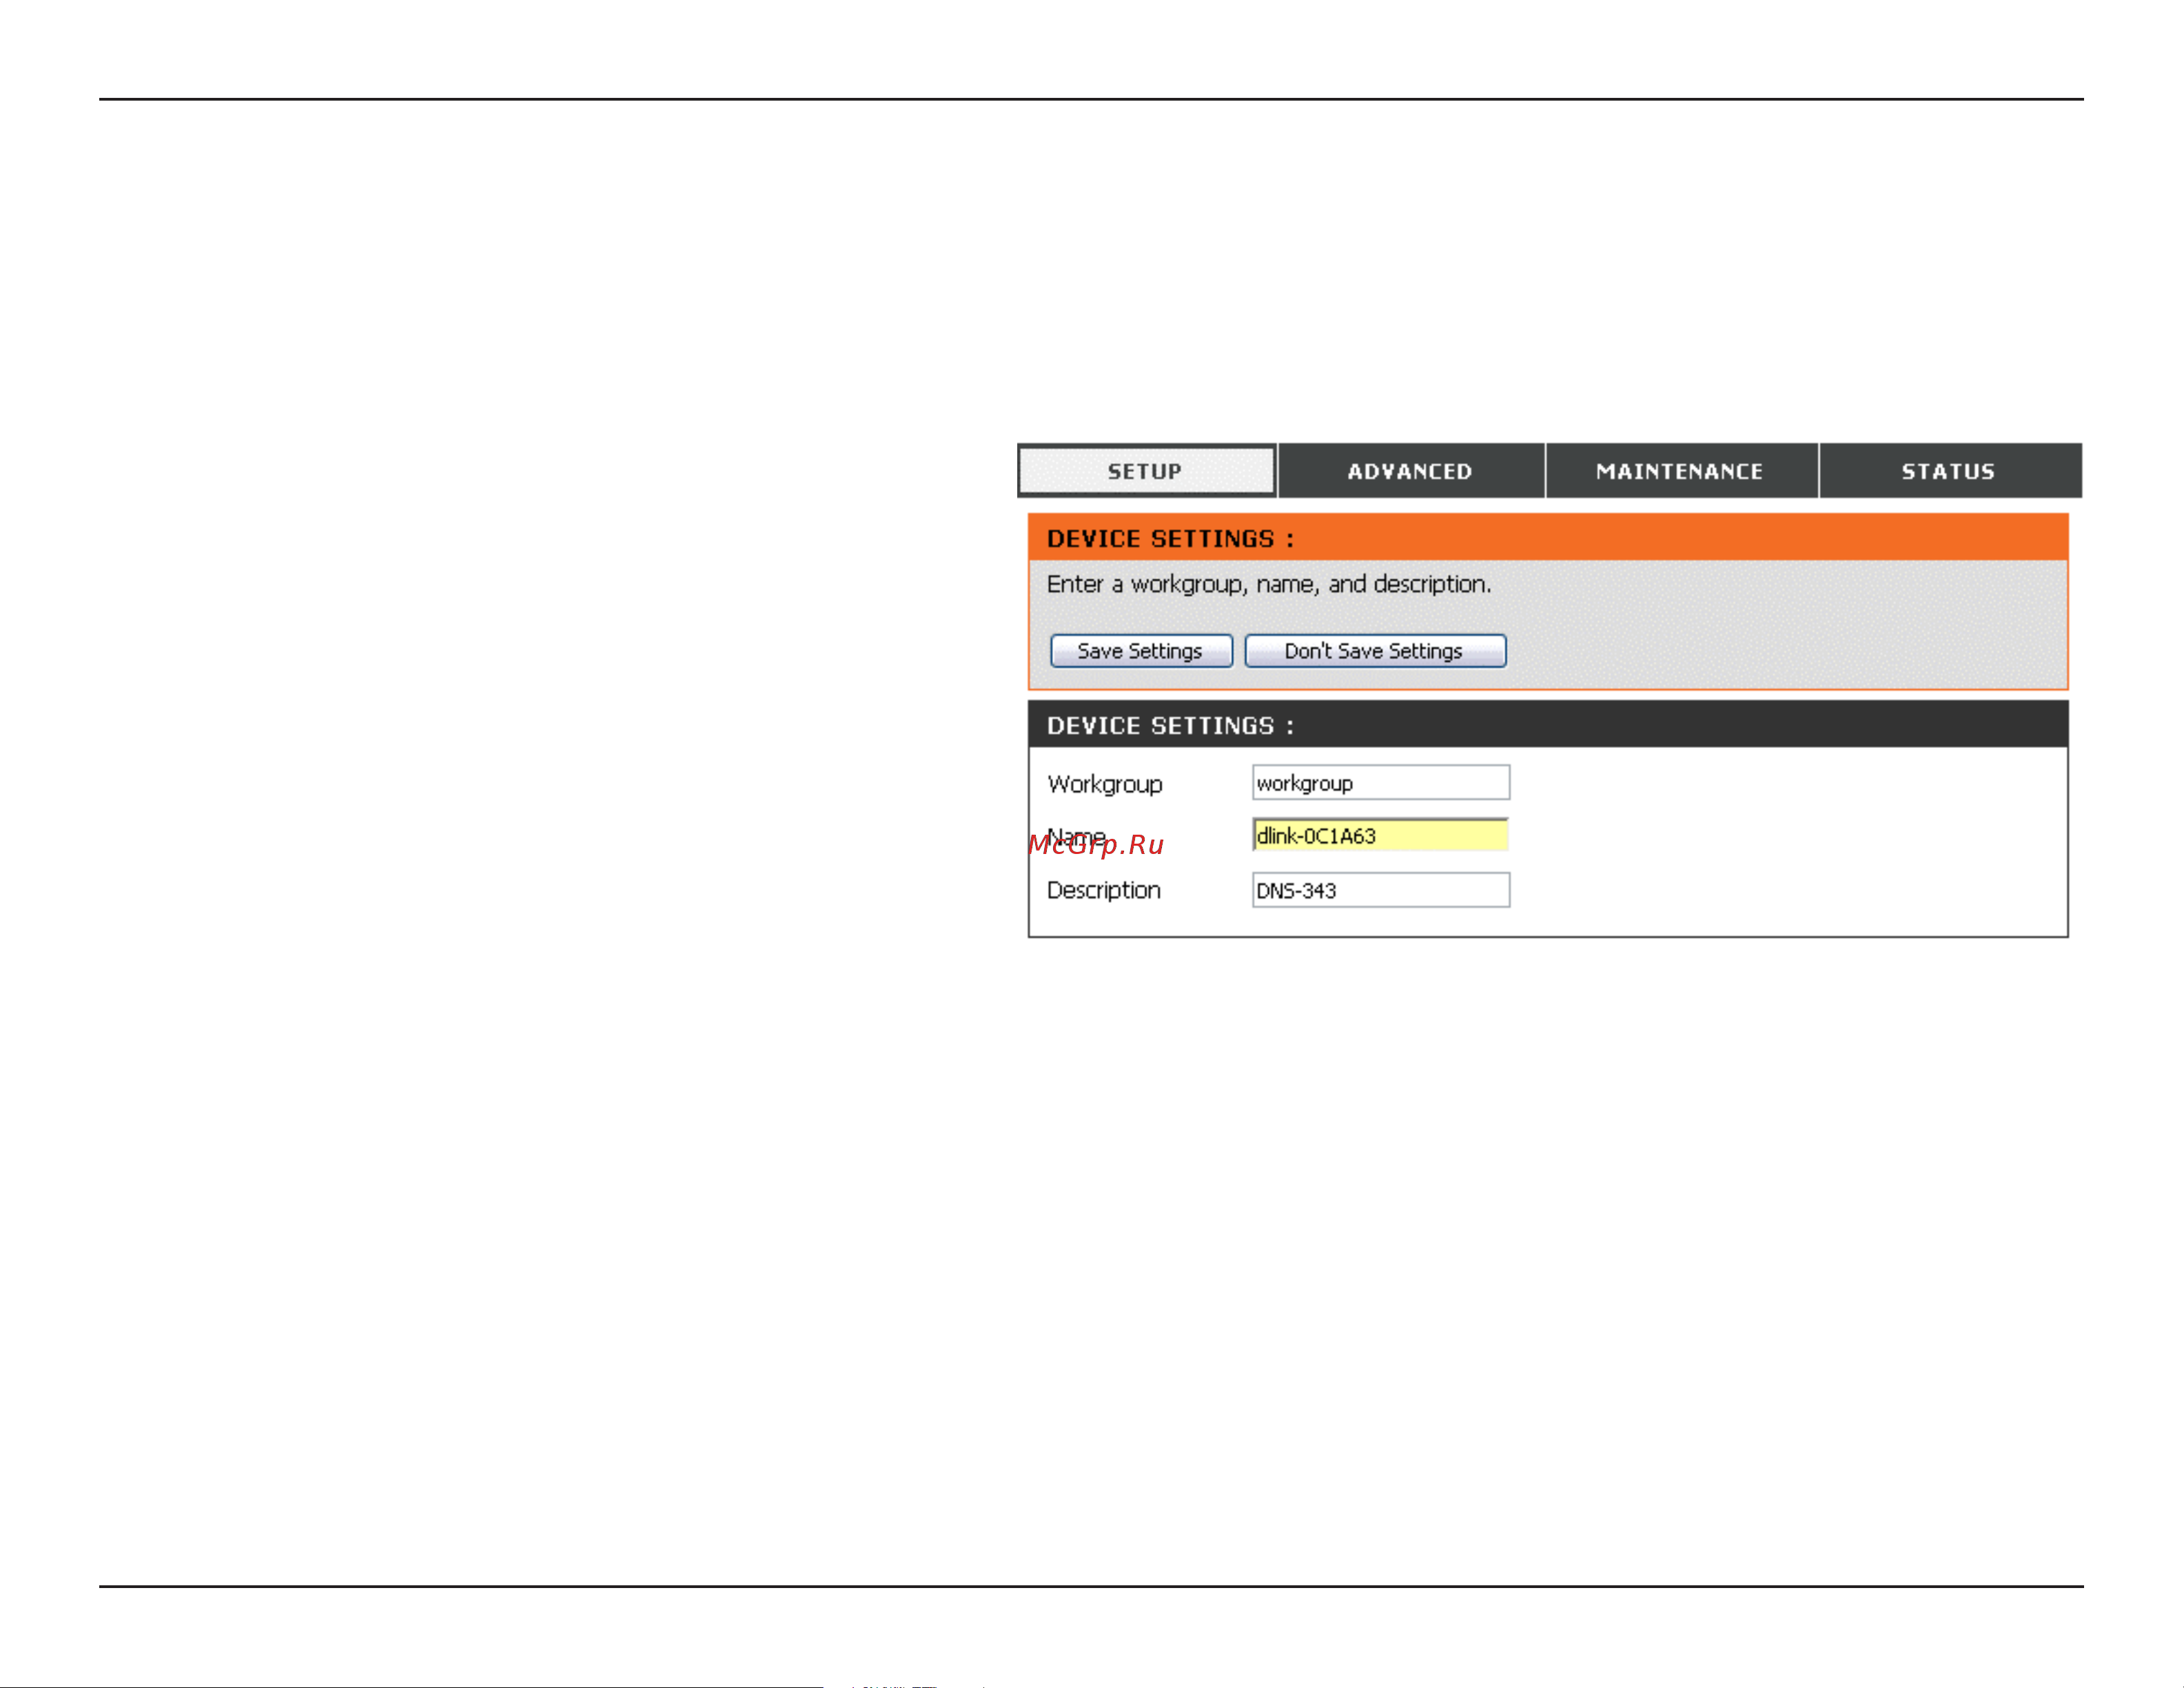Open the ADVANCED tab

(1410, 471)
